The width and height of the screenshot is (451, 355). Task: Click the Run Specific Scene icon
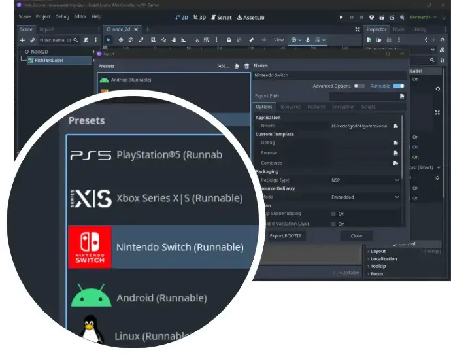click(392, 17)
